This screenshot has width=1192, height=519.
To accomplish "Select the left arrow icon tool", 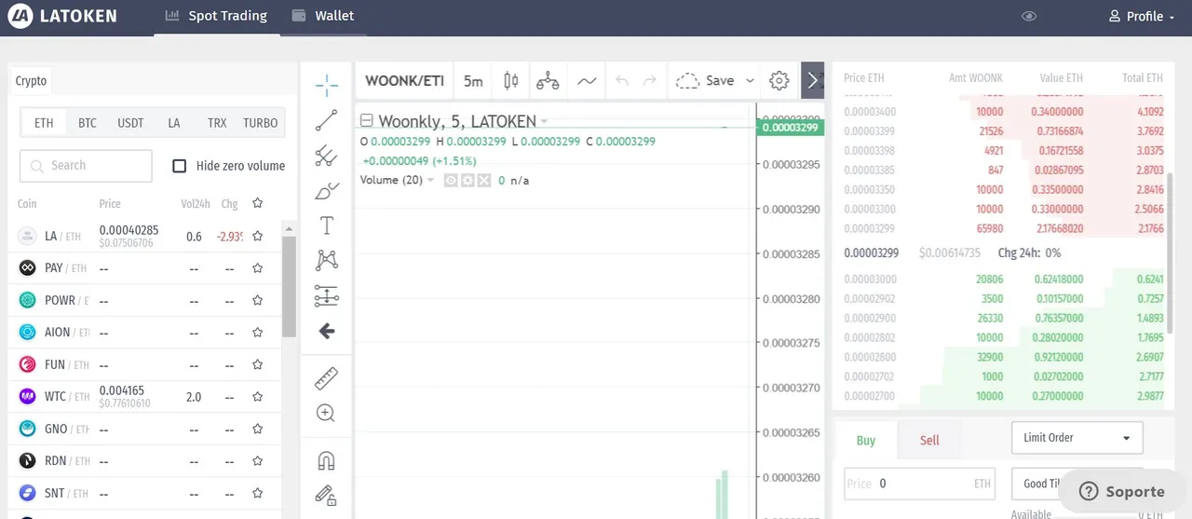I will 326,331.
